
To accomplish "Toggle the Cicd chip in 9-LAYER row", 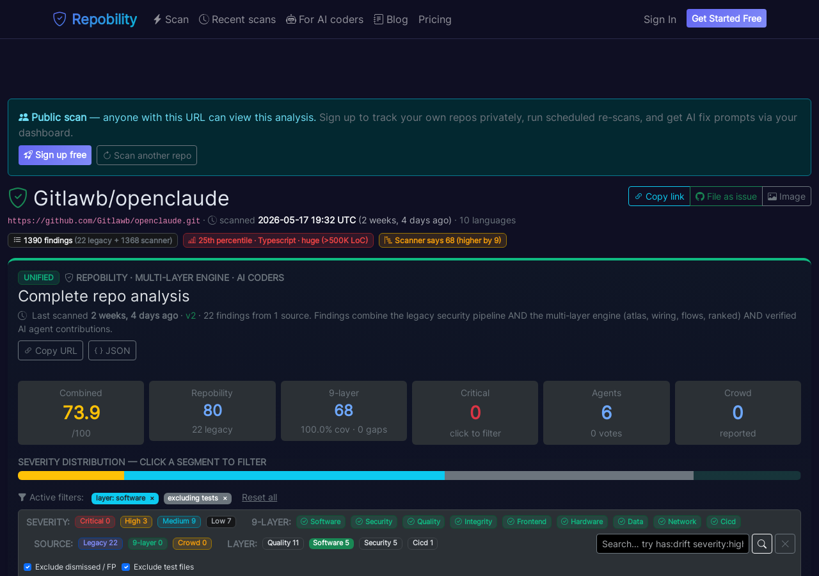I will 724,522.
